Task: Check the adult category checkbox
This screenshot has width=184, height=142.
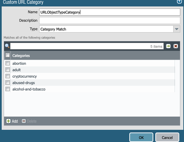Action: pos(8,70)
